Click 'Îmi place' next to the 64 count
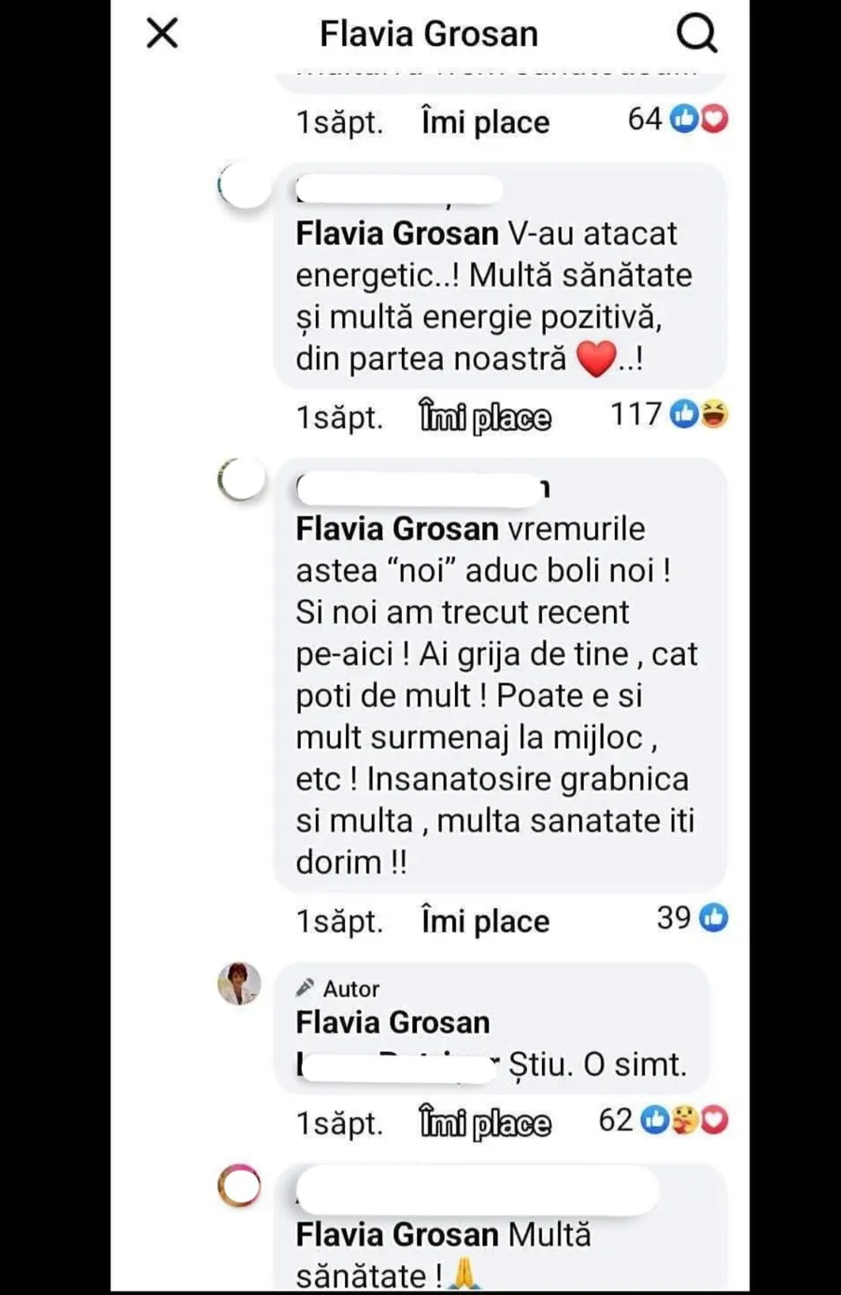This screenshot has width=841, height=1295. pos(485,122)
